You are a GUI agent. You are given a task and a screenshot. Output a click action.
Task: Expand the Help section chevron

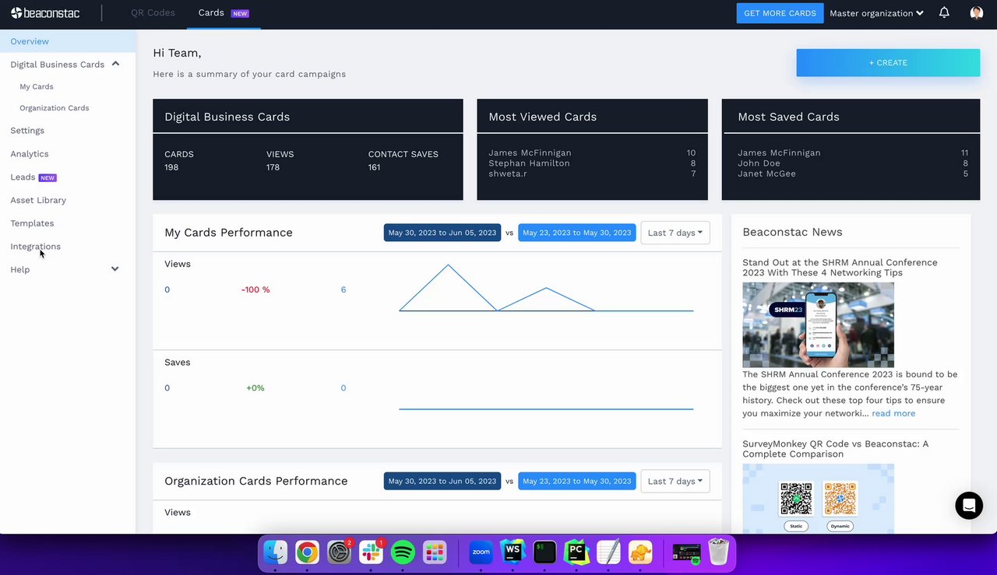point(115,269)
